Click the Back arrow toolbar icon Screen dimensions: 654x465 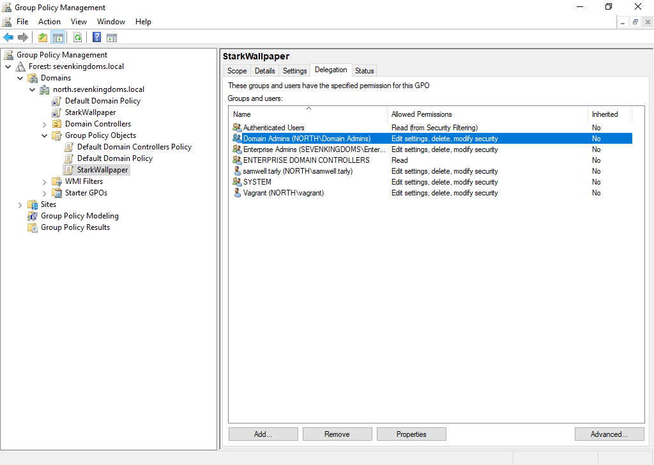pos(8,37)
